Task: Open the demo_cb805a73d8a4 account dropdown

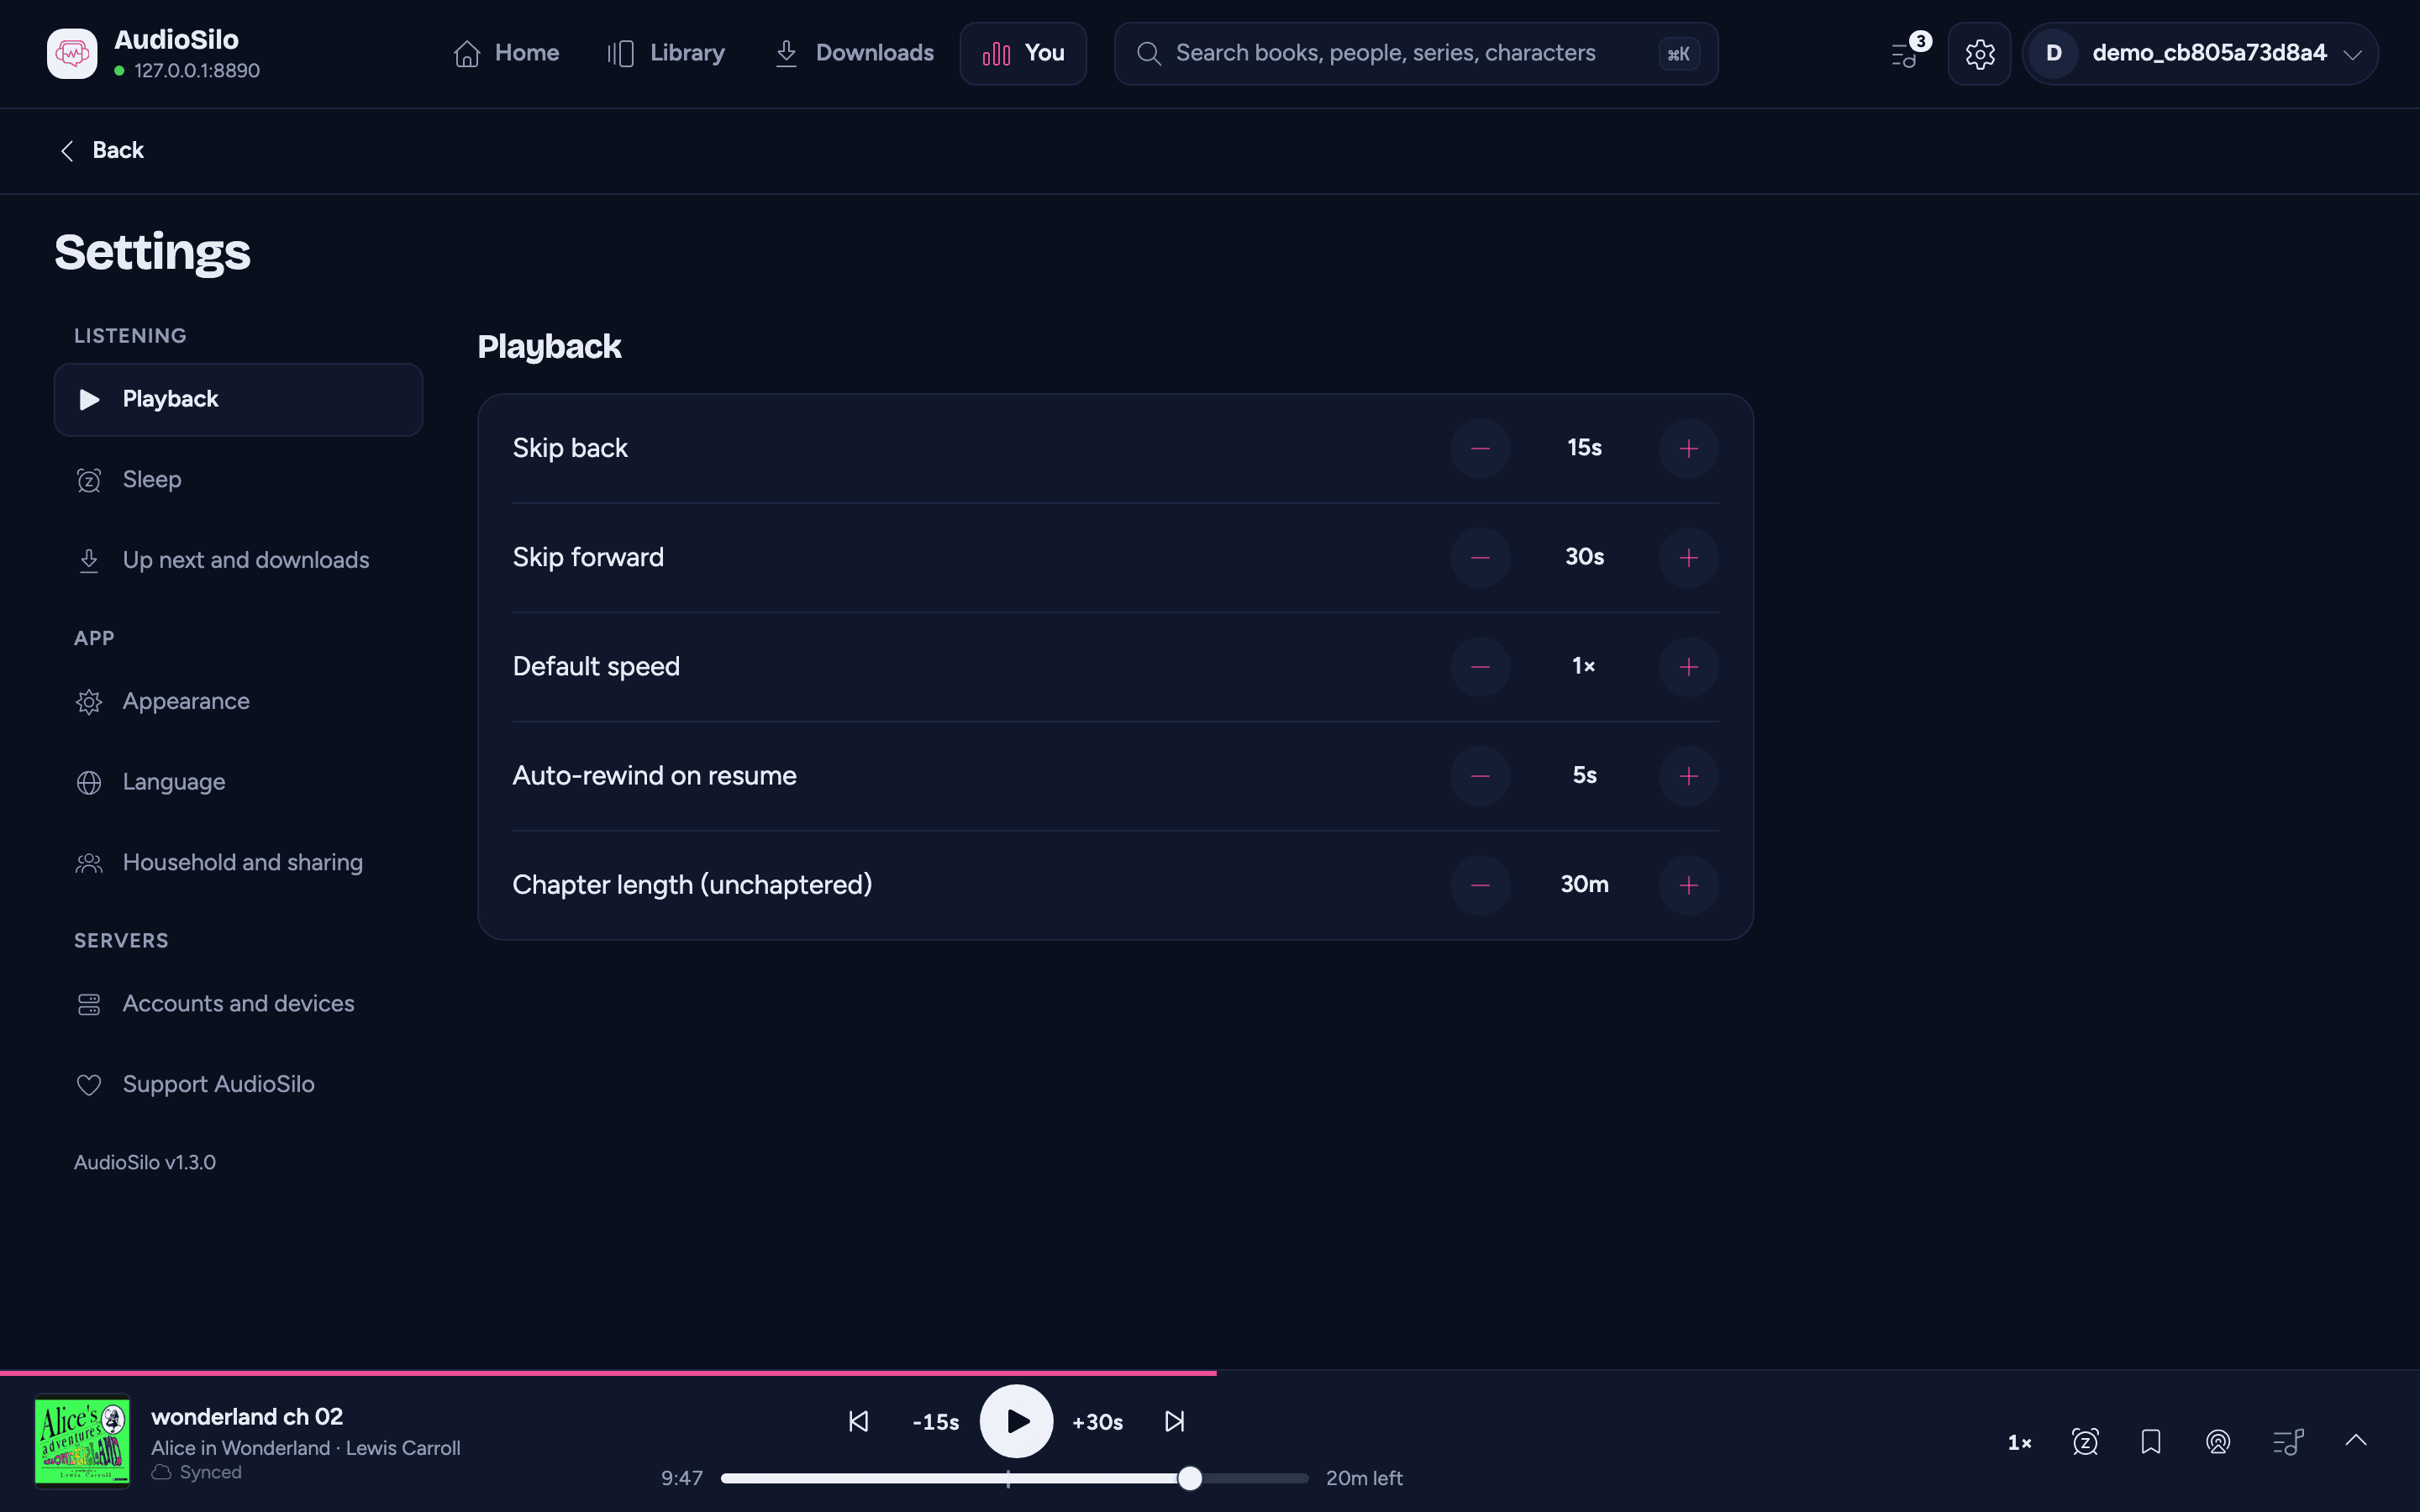Action: (2200, 54)
